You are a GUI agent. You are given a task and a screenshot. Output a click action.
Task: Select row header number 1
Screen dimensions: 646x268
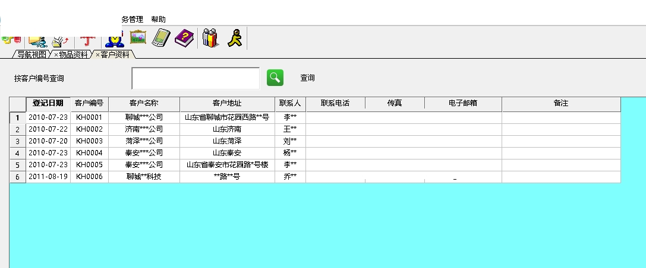[18, 117]
